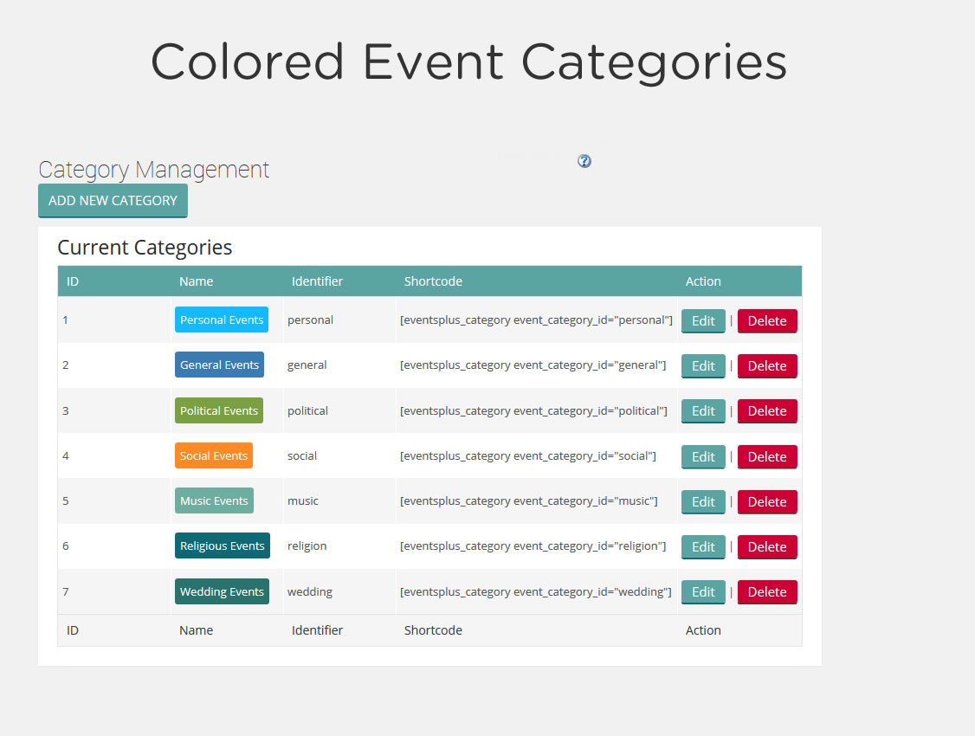Image resolution: width=975 pixels, height=736 pixels.
Task: Click the Action label in table footer
Action: tap(703, 630)
